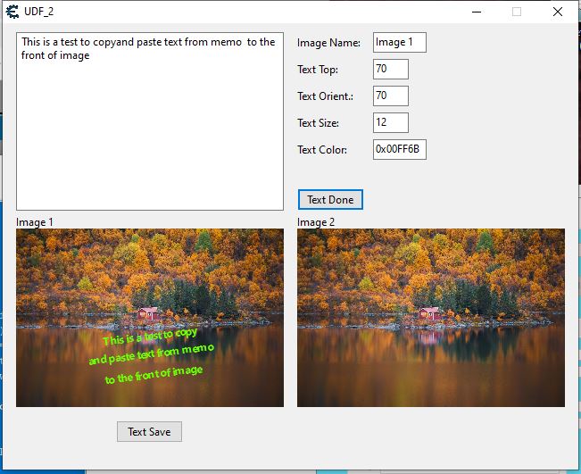Select the Text Top value field
The height and width of the screenshot is (474, 581).
(390, 69)
